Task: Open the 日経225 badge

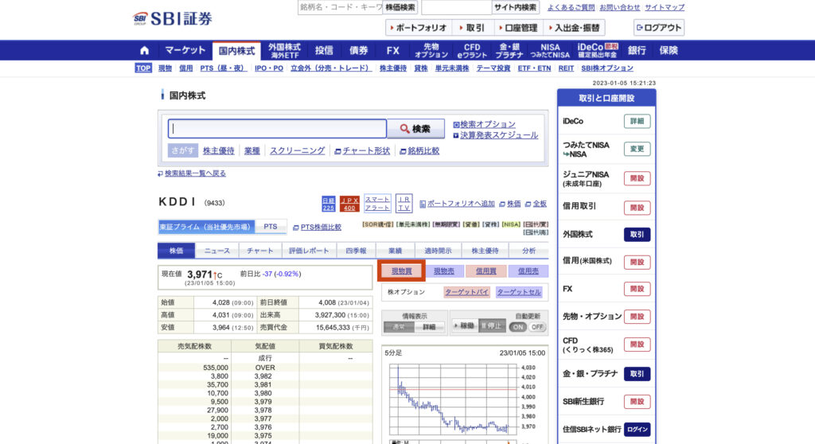Action: click(x=329, y=204)
